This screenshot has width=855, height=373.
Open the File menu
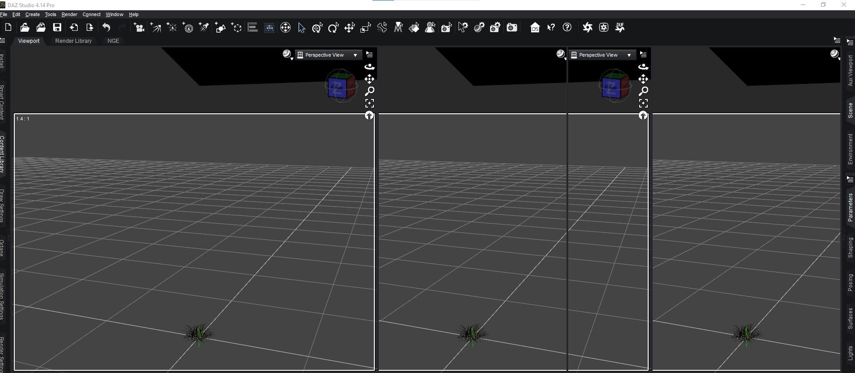click(4, 14)
